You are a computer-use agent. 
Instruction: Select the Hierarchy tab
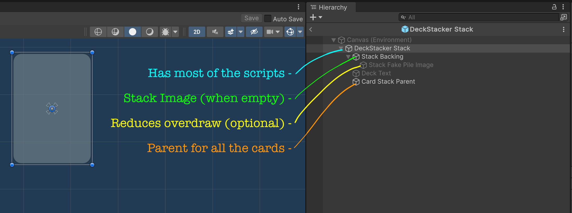click(x=331, y=7)
